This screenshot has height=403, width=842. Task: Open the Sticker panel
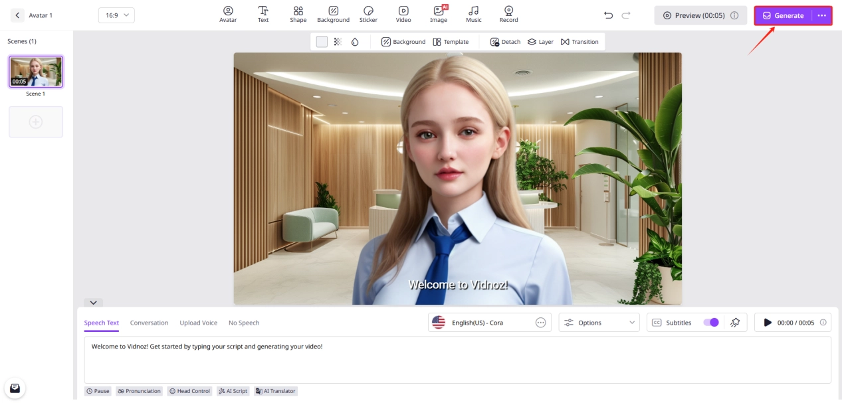pyautogui.click(x=368, y=14)
